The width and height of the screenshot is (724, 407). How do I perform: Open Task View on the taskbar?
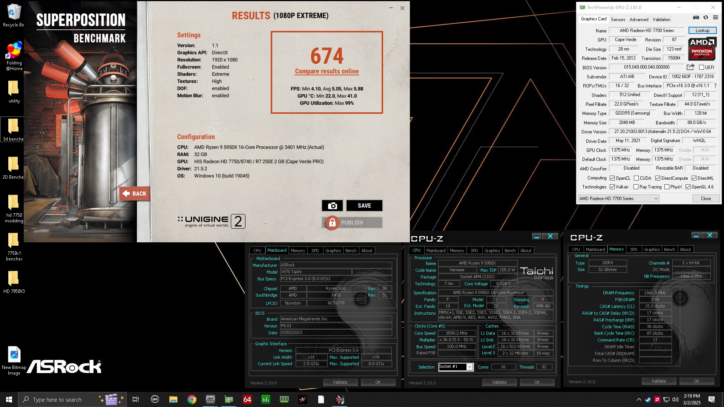pyautogui.click(x=136, y=399)
